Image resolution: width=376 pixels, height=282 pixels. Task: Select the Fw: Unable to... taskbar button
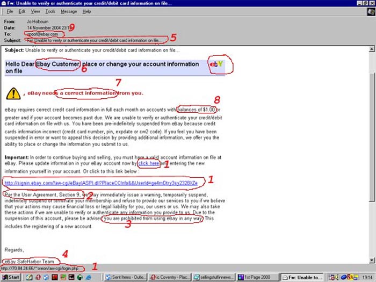click(x=302, y=277)
